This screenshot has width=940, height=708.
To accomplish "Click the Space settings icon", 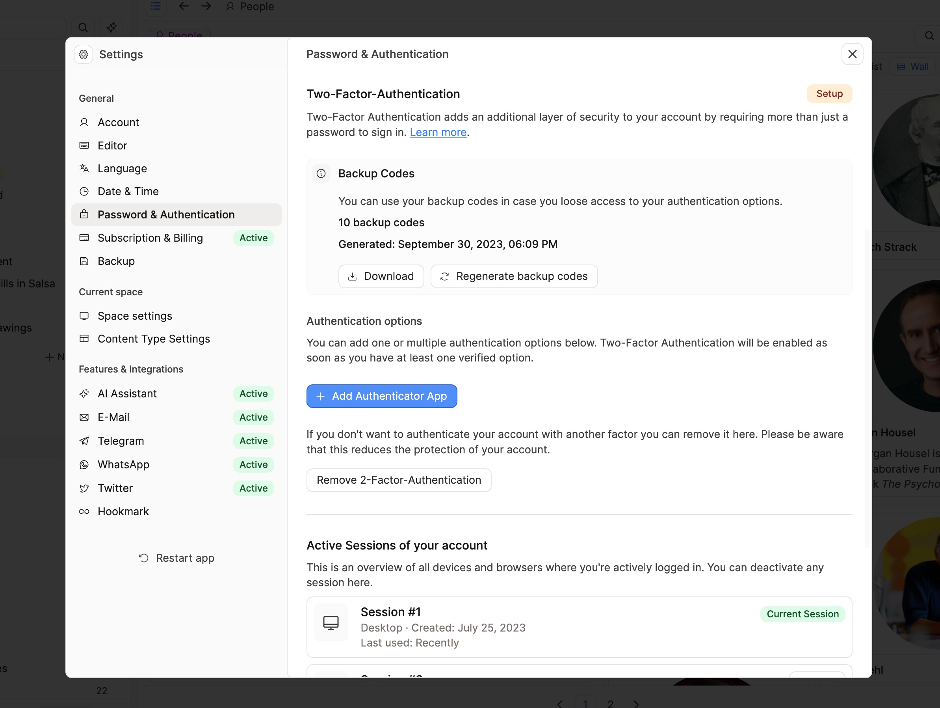I will [85, 315].
